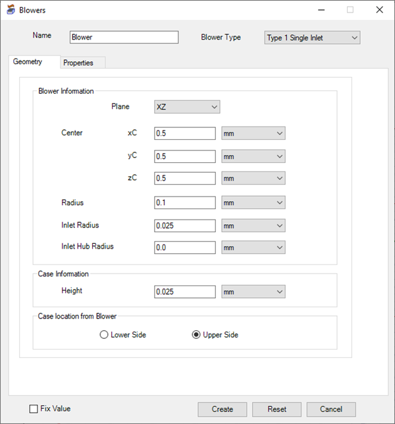The image size is (395, 424).
Task: Enable the Fix Value checkbox
Action: pos(34,409)
